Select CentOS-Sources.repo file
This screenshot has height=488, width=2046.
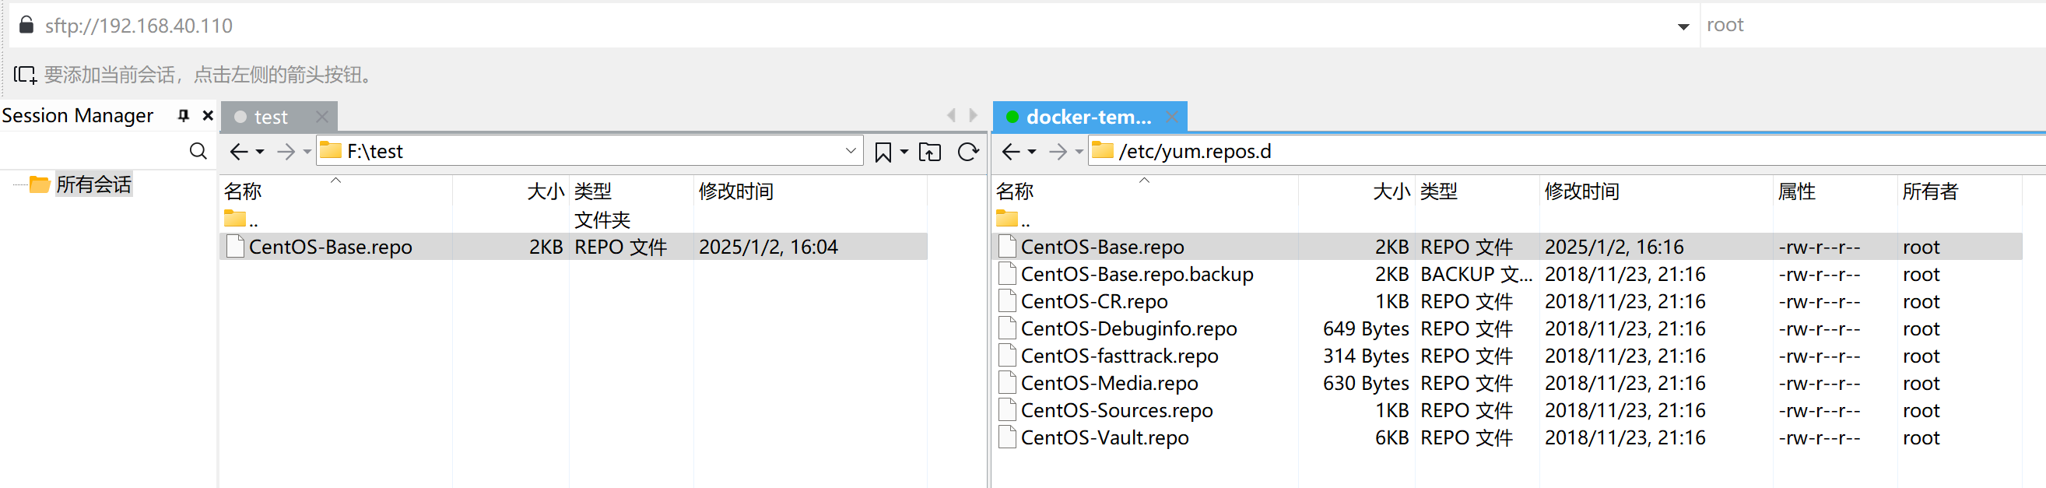[1507, 410]
